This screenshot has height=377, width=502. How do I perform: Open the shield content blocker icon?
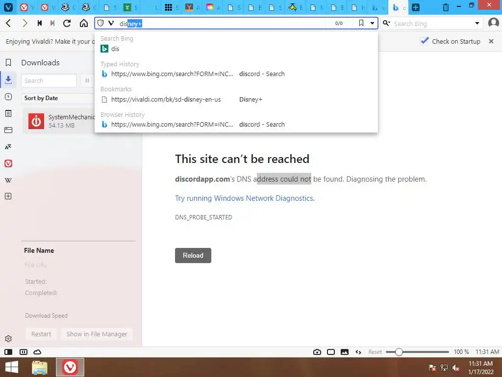pyautogui.click(x=100, y=23)
